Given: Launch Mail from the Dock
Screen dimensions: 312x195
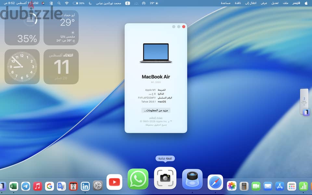Looking at the screenshot, I should pyautogui.click(x=268, y=187).
